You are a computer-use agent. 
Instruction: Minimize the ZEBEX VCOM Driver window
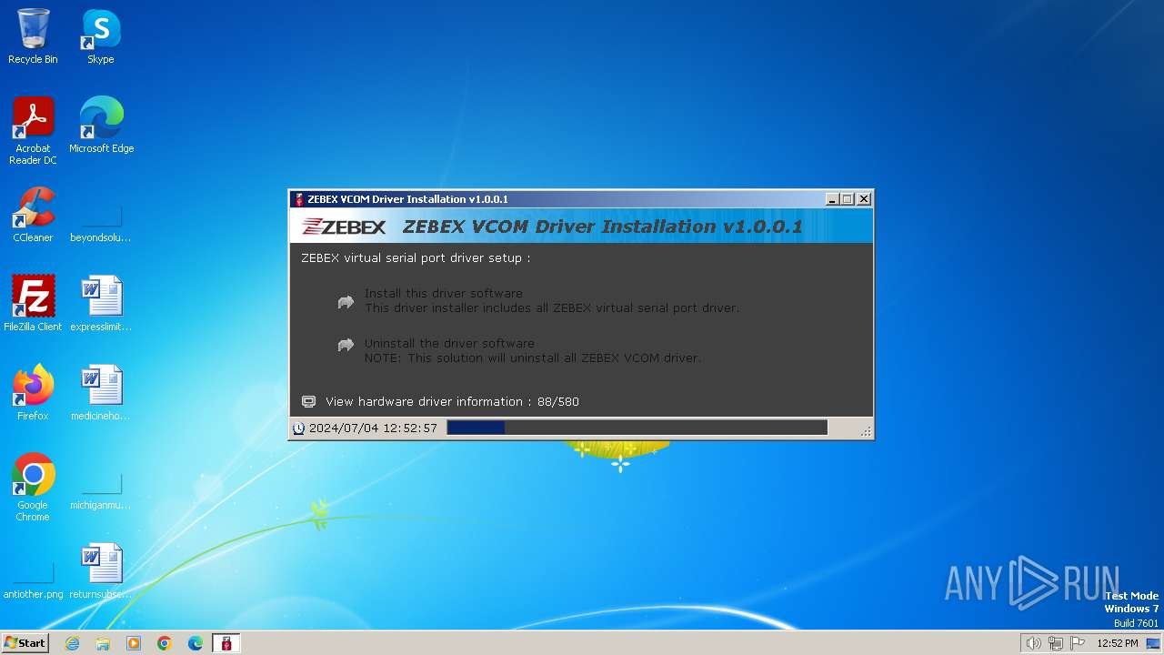click(x=832, y=199)
